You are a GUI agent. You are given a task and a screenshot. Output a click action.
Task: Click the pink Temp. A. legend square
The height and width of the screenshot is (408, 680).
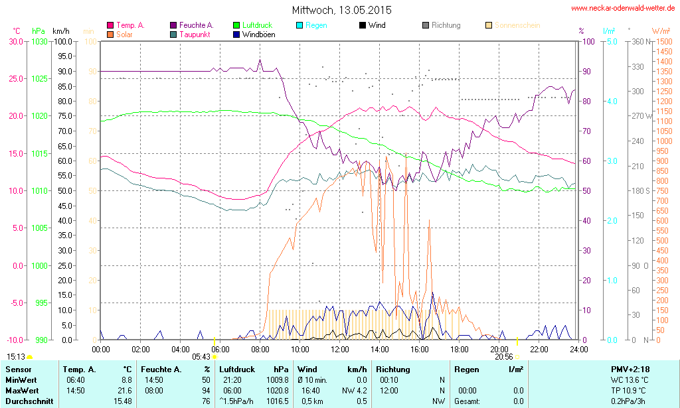[x=110, y=25]
